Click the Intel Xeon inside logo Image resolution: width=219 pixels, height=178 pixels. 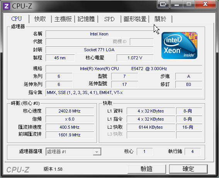point(179,45)
